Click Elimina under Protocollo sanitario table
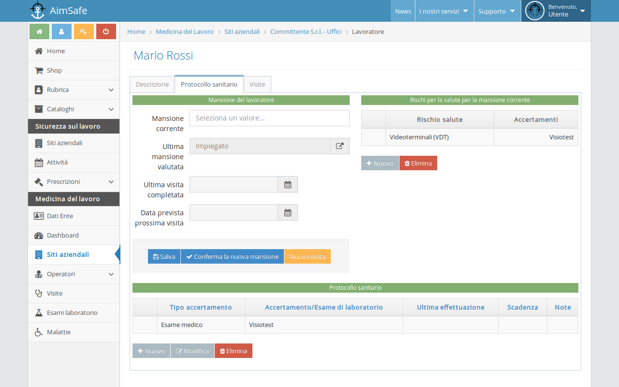Image resolution: width=619 pixels, height=387 pixels. pos(234,351)
